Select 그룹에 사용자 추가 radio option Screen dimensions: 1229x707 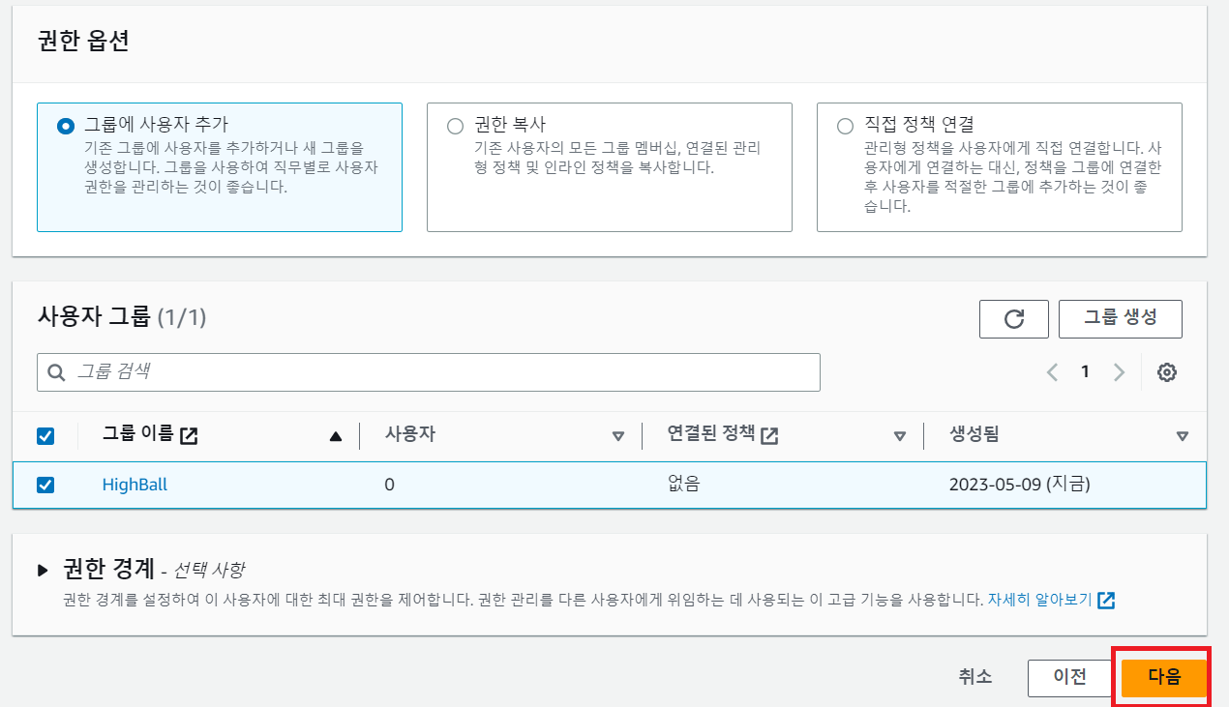(66, 126)
